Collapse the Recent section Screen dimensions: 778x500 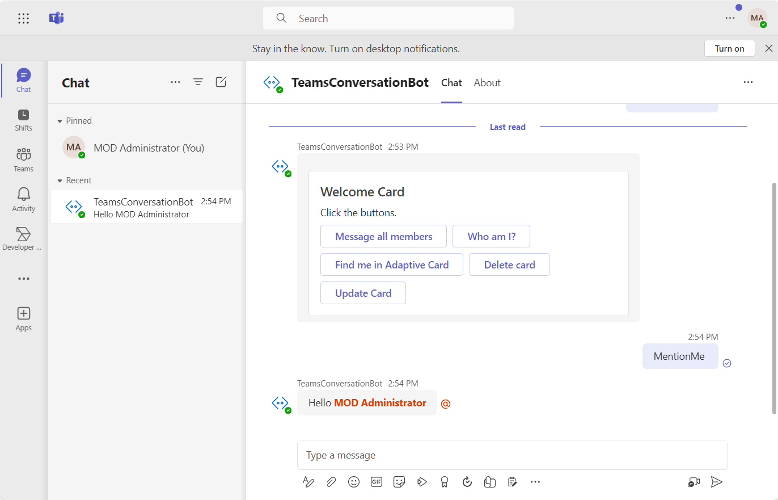point(74,180)
